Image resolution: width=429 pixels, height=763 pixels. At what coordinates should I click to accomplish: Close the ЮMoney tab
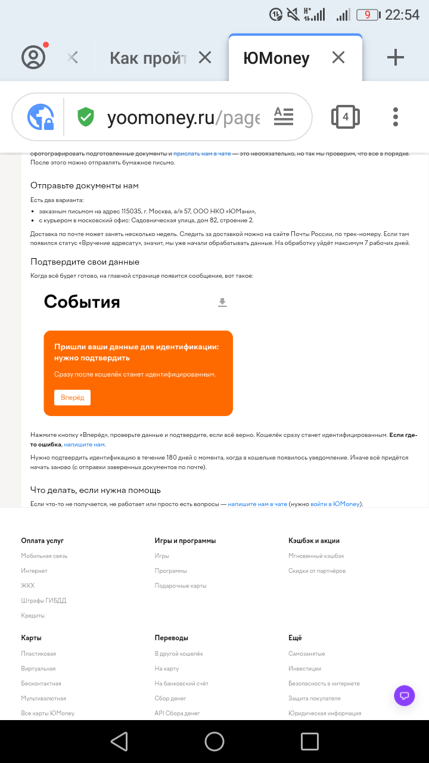[x=338, y=57]
